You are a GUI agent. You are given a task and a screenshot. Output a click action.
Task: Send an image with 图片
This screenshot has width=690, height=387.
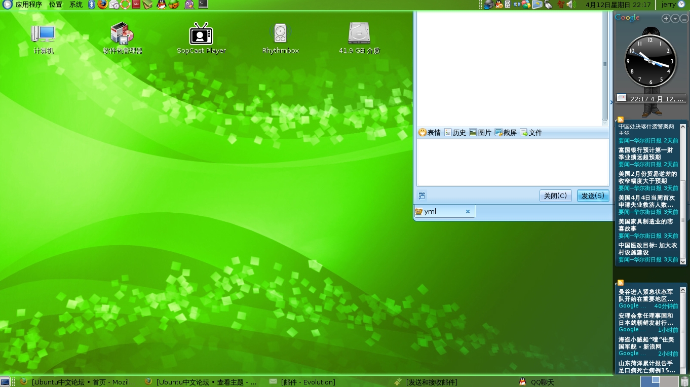[x=480, y=132]
